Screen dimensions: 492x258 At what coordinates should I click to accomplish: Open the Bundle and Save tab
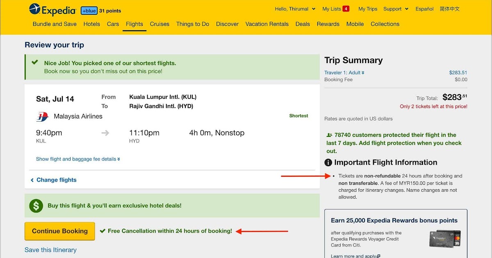tap(55, 24)
